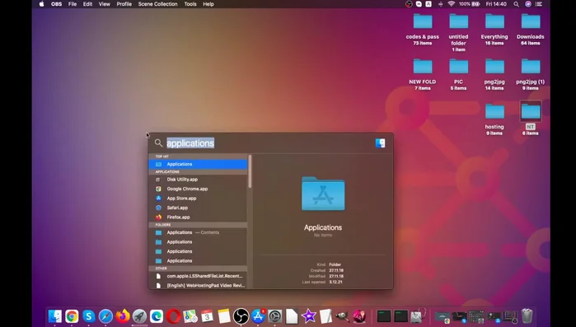576x327 pixels.
Task: Click the Finder icon in Spotlight search bar
Action: click(x=380, y=143)
